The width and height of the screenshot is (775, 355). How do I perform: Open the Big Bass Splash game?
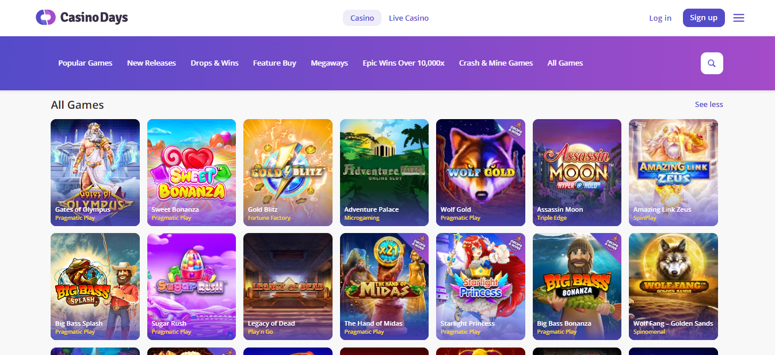click(x=95, y=287)
